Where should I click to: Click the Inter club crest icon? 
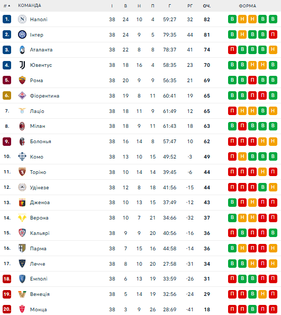(22, 34)
